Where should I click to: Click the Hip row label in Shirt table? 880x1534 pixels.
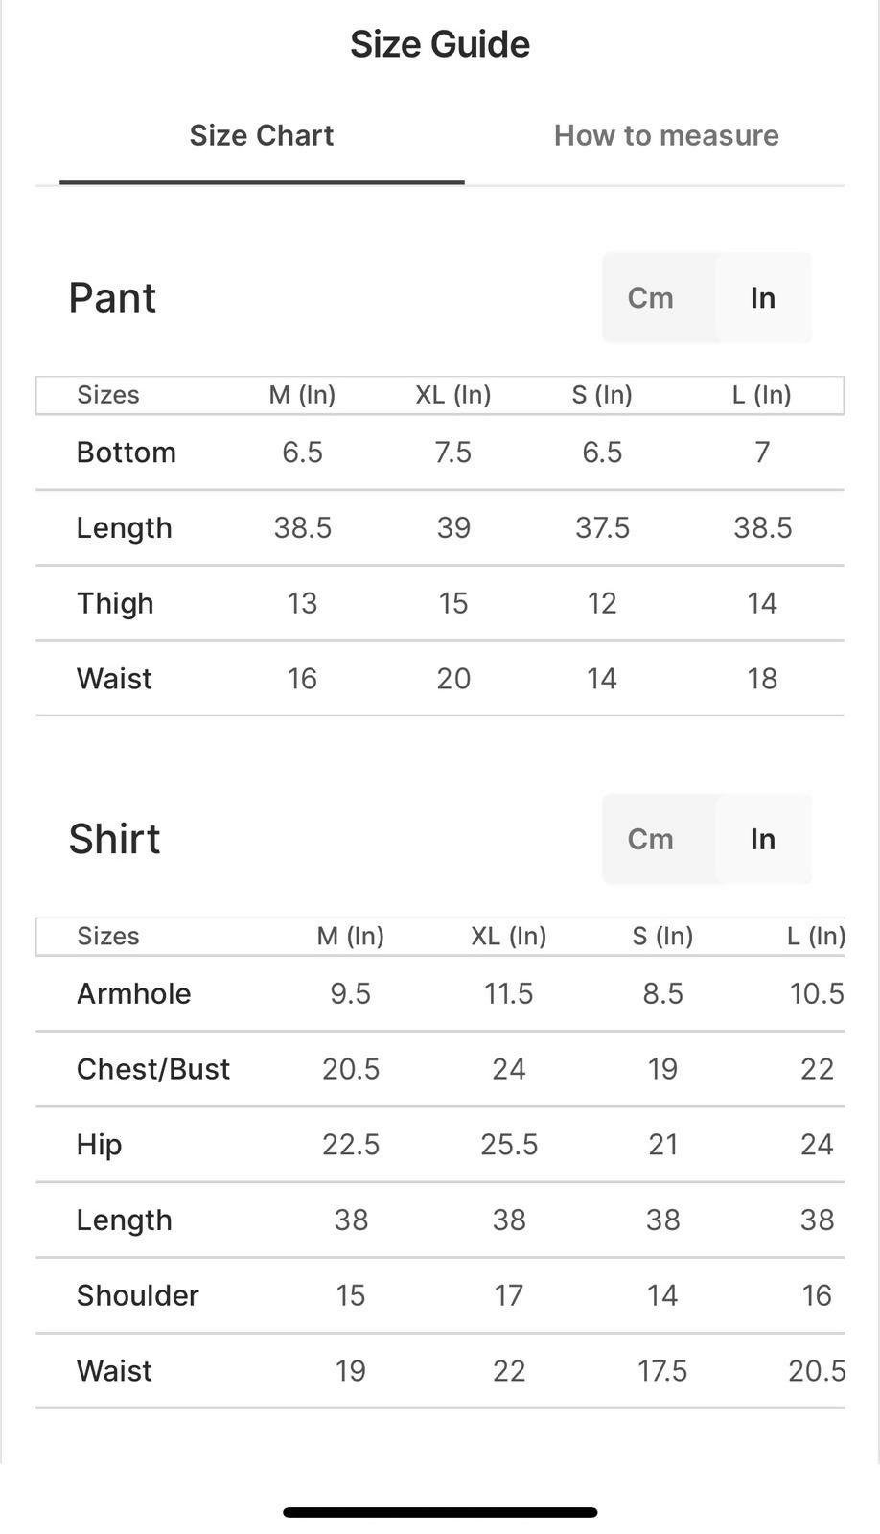(x=100, y=1145)
